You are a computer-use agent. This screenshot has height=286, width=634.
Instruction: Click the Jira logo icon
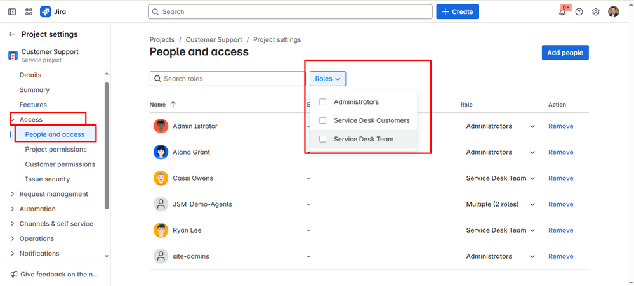point(45,11)
